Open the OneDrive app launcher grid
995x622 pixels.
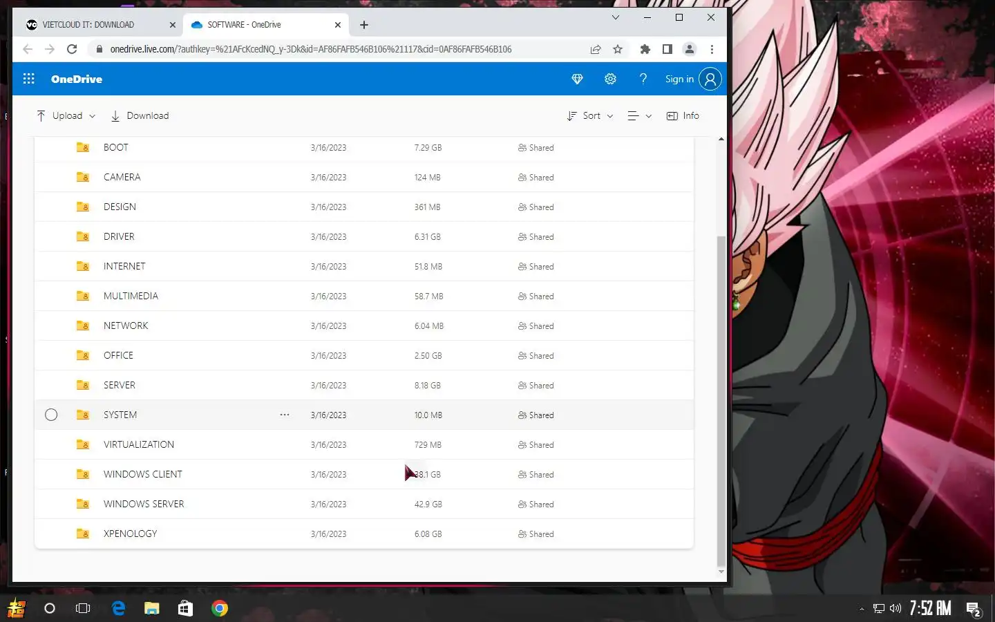tap(28, 79)
